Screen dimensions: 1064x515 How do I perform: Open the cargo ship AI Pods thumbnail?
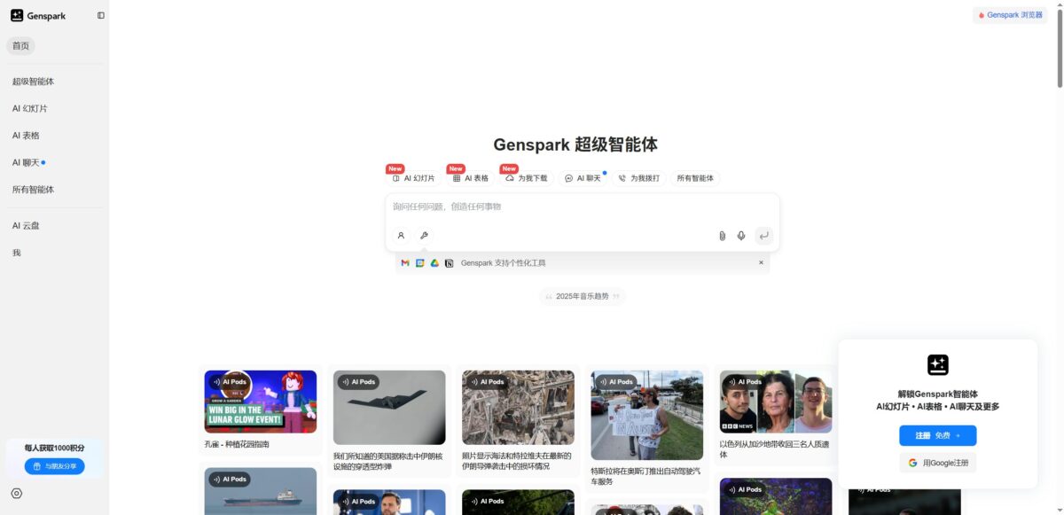tap(261, 491)
